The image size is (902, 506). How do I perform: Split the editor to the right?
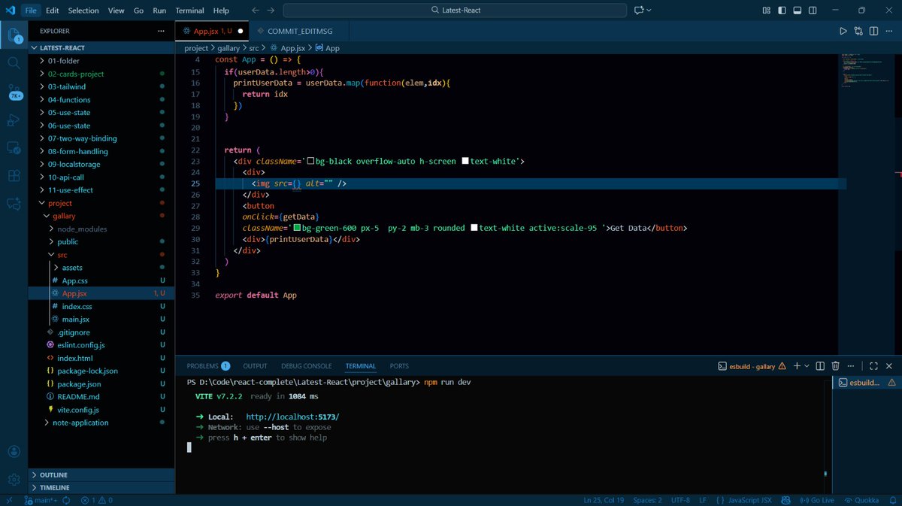click(874, 31)
